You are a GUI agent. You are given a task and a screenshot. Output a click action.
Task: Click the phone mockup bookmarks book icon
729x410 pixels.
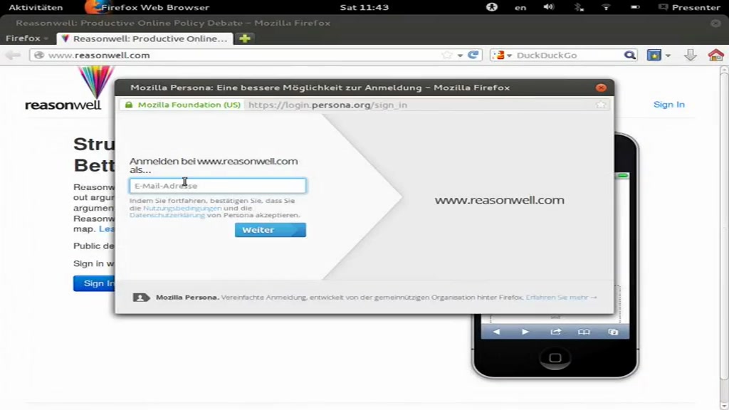pos(584,332)
